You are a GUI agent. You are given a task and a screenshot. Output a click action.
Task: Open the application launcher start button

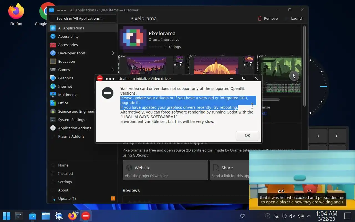coord(6,216)
